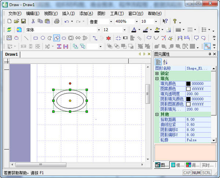Click the Print icon in toolbar
Screen dimensions: 220x178
57,22
